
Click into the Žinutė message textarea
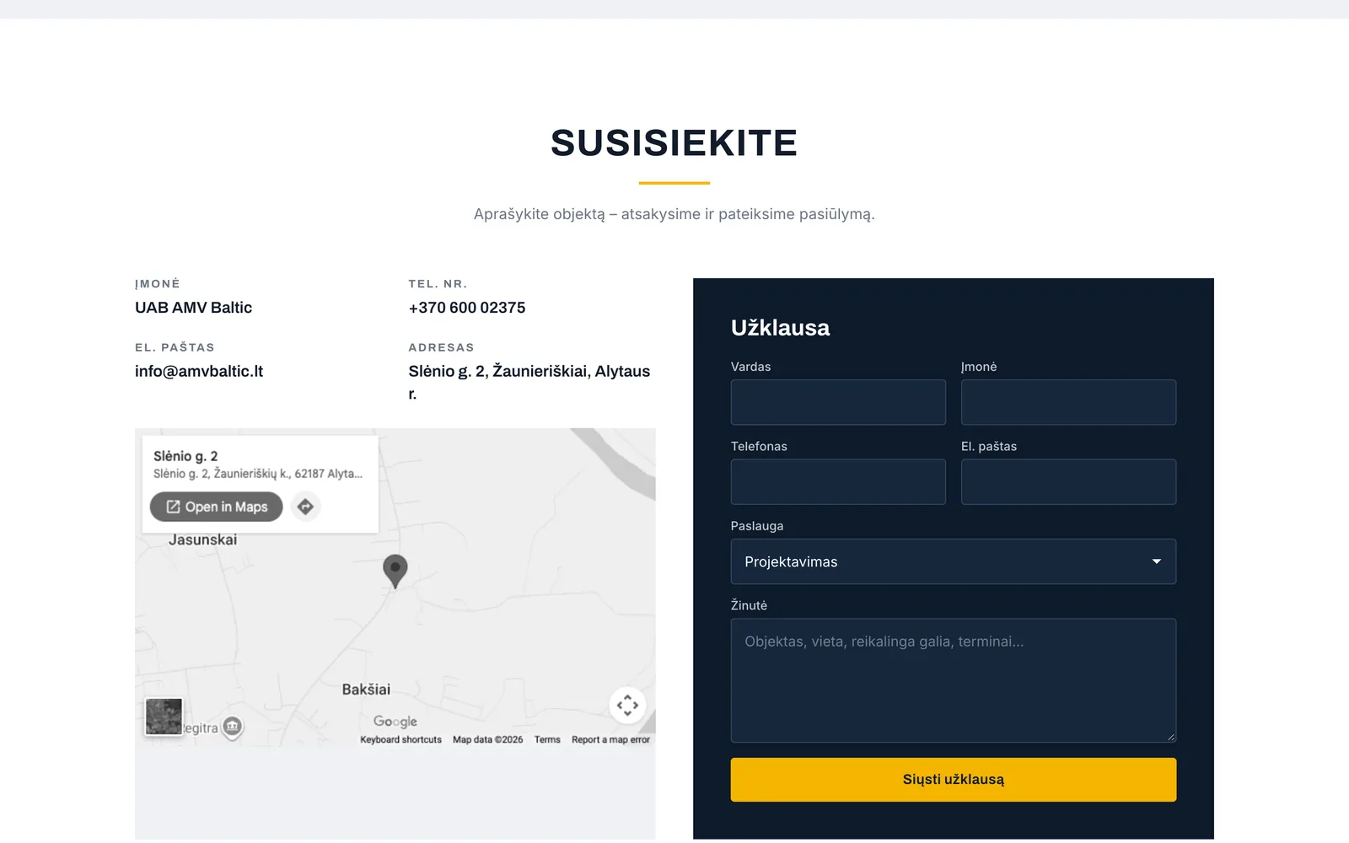point(953,680)
